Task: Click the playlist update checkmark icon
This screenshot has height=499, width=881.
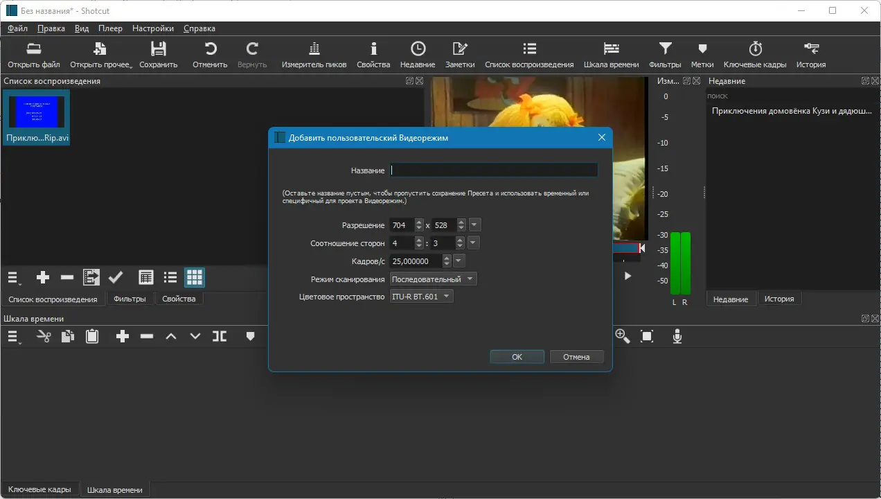Action: pyautogui.click(x=116, y=278)
